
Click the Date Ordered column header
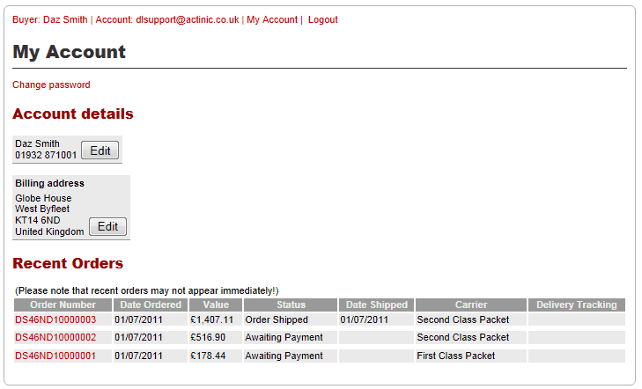(x=151, y=305)
